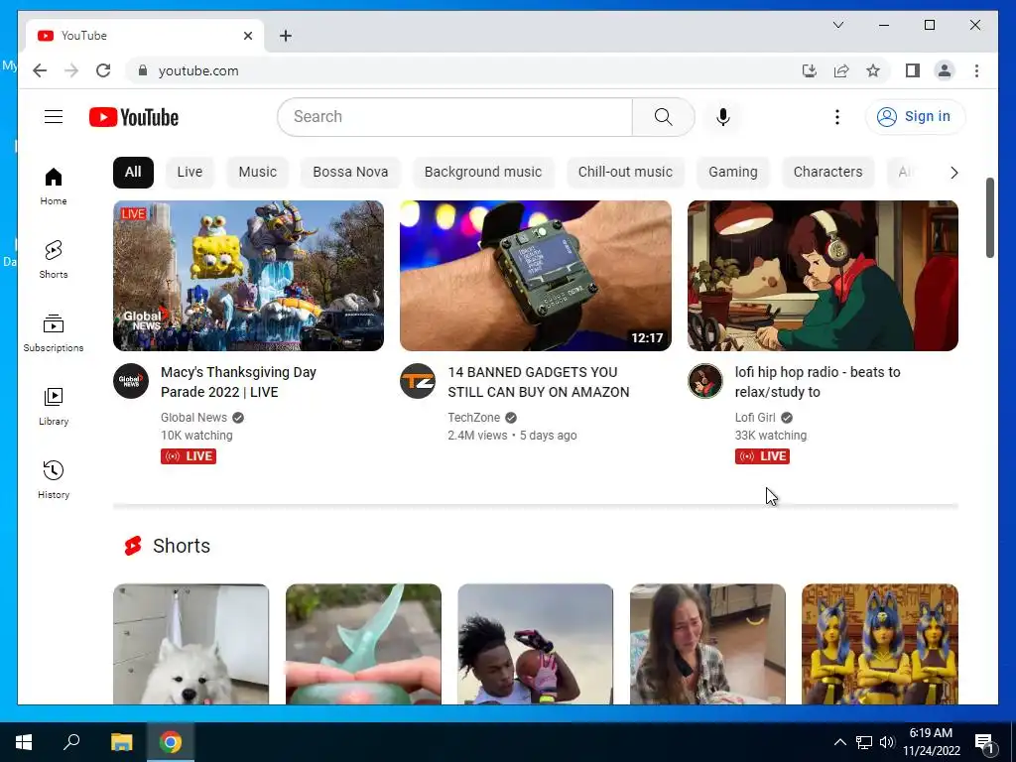
Task: Open the YouTube hamburger guide menu
Action: click(x=54, y=117)
